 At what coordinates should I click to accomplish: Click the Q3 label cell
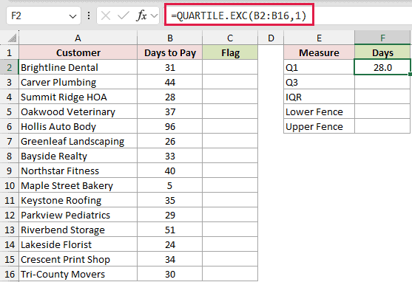(x=319, y=82)
